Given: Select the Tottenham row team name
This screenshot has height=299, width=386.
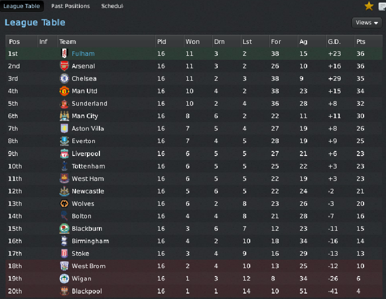Looking at the screenshot, I should tap(88, 166).
